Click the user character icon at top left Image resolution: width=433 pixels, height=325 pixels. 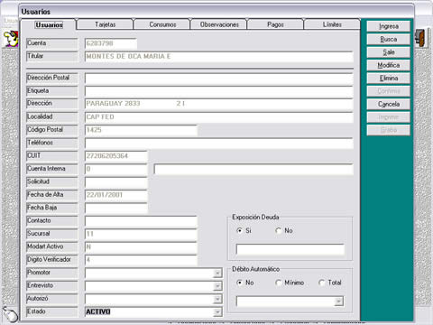11,39
